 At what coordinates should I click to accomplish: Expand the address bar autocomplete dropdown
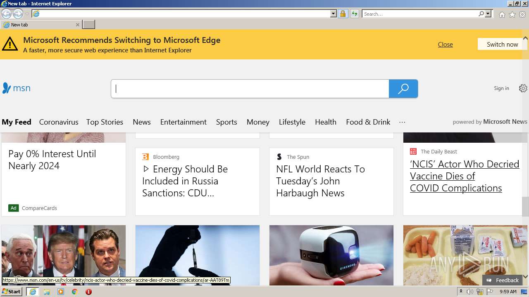pyautogui.click(x=334, y=14)
